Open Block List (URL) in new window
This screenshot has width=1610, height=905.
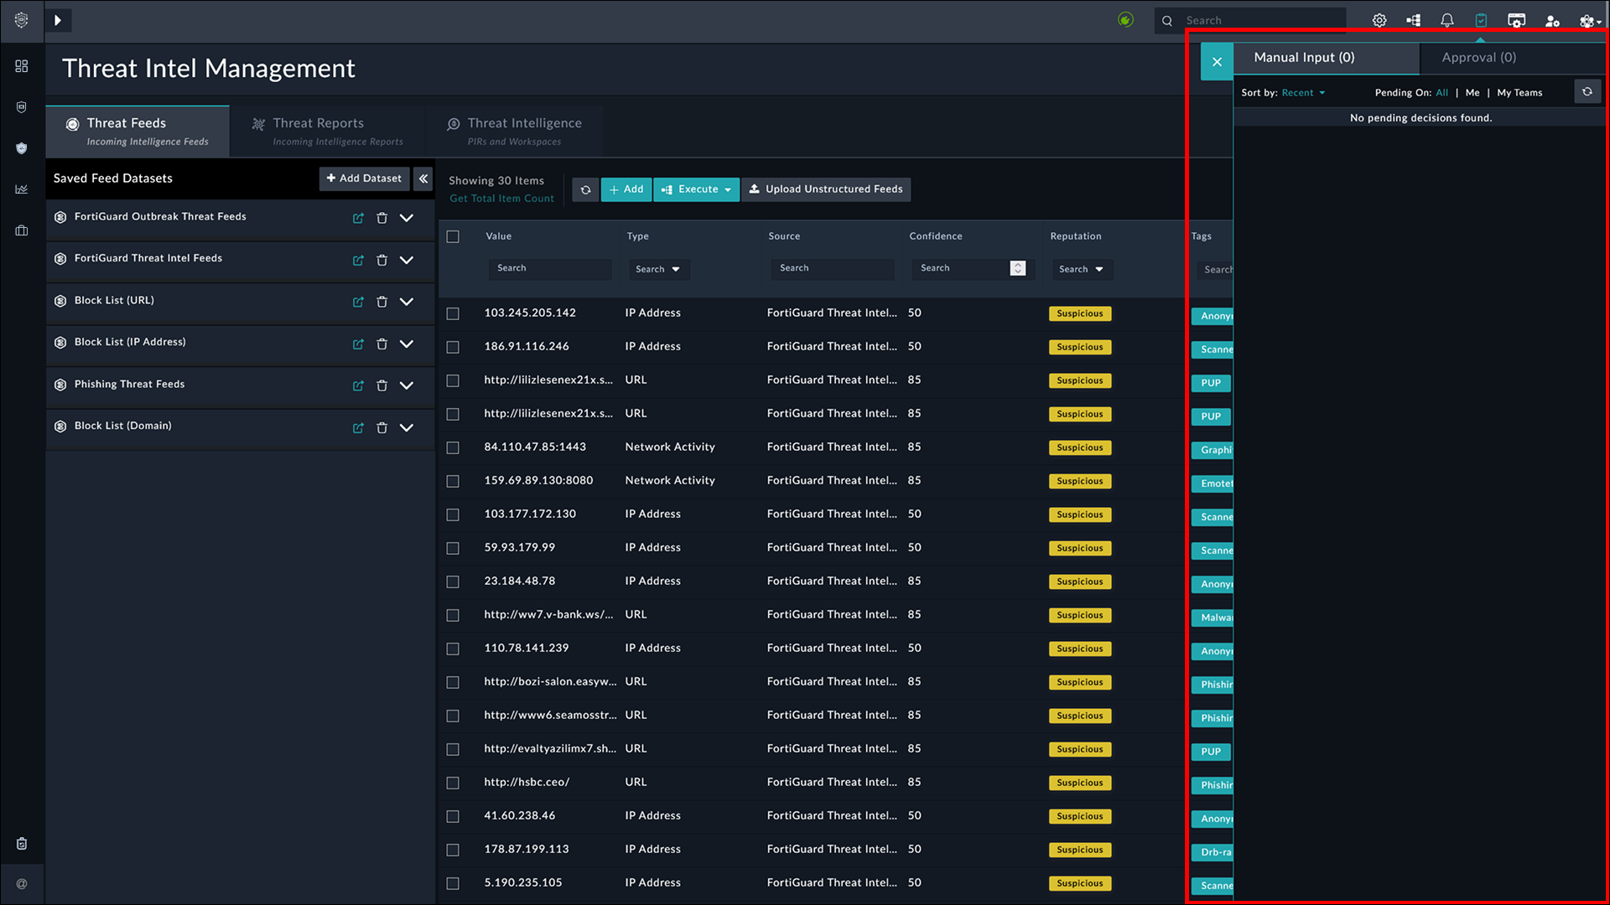[x=358, y=302]
